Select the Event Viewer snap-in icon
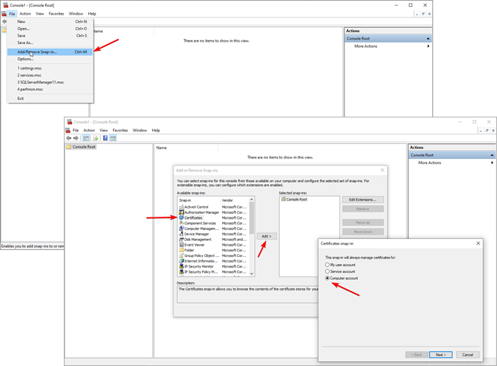The height and width of the screenshot is (366, 497). (x=181, y=244)
